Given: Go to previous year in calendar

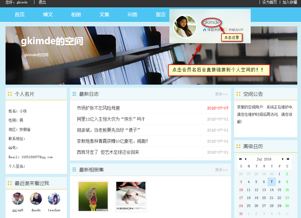Looking at the screenshot, I should [x=241, y=159].
